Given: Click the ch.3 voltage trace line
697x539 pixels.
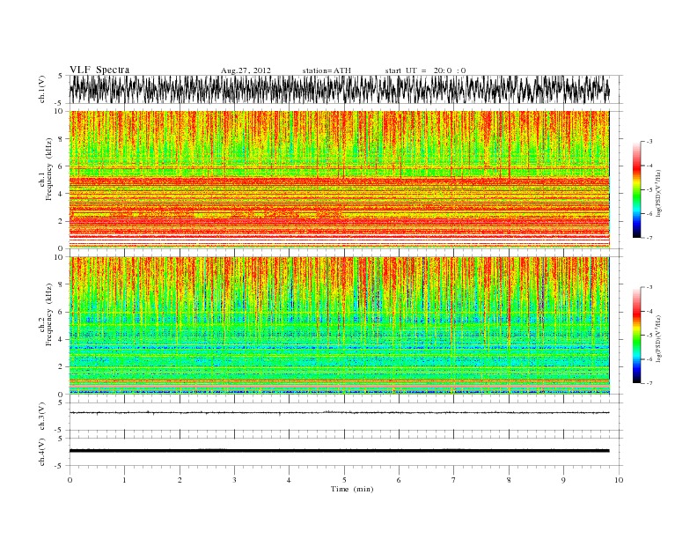Looking at the screenshot, I should pos(339,413).
